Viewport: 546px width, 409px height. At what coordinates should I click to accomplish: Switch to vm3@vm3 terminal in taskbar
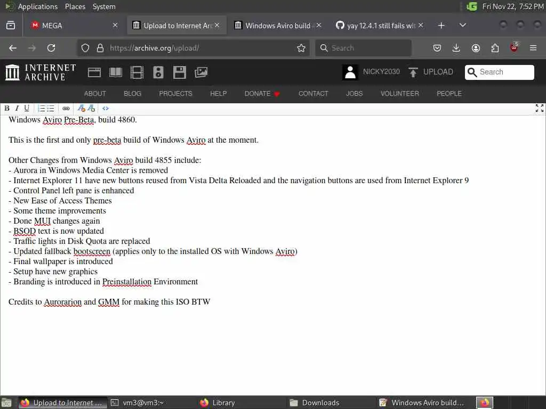point(151,403)
